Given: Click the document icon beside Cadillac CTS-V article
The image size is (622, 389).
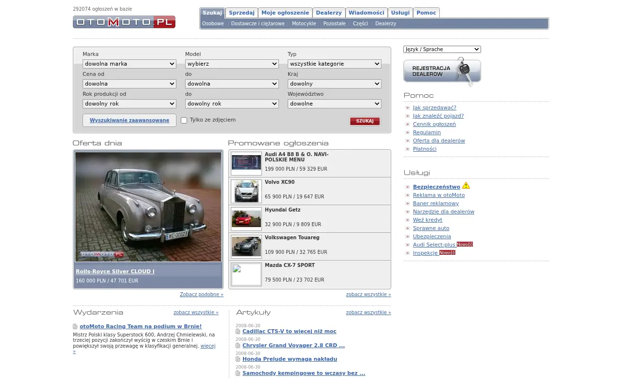Looking at the screenshot, I should pyautogui.click(x=238, y=332).
